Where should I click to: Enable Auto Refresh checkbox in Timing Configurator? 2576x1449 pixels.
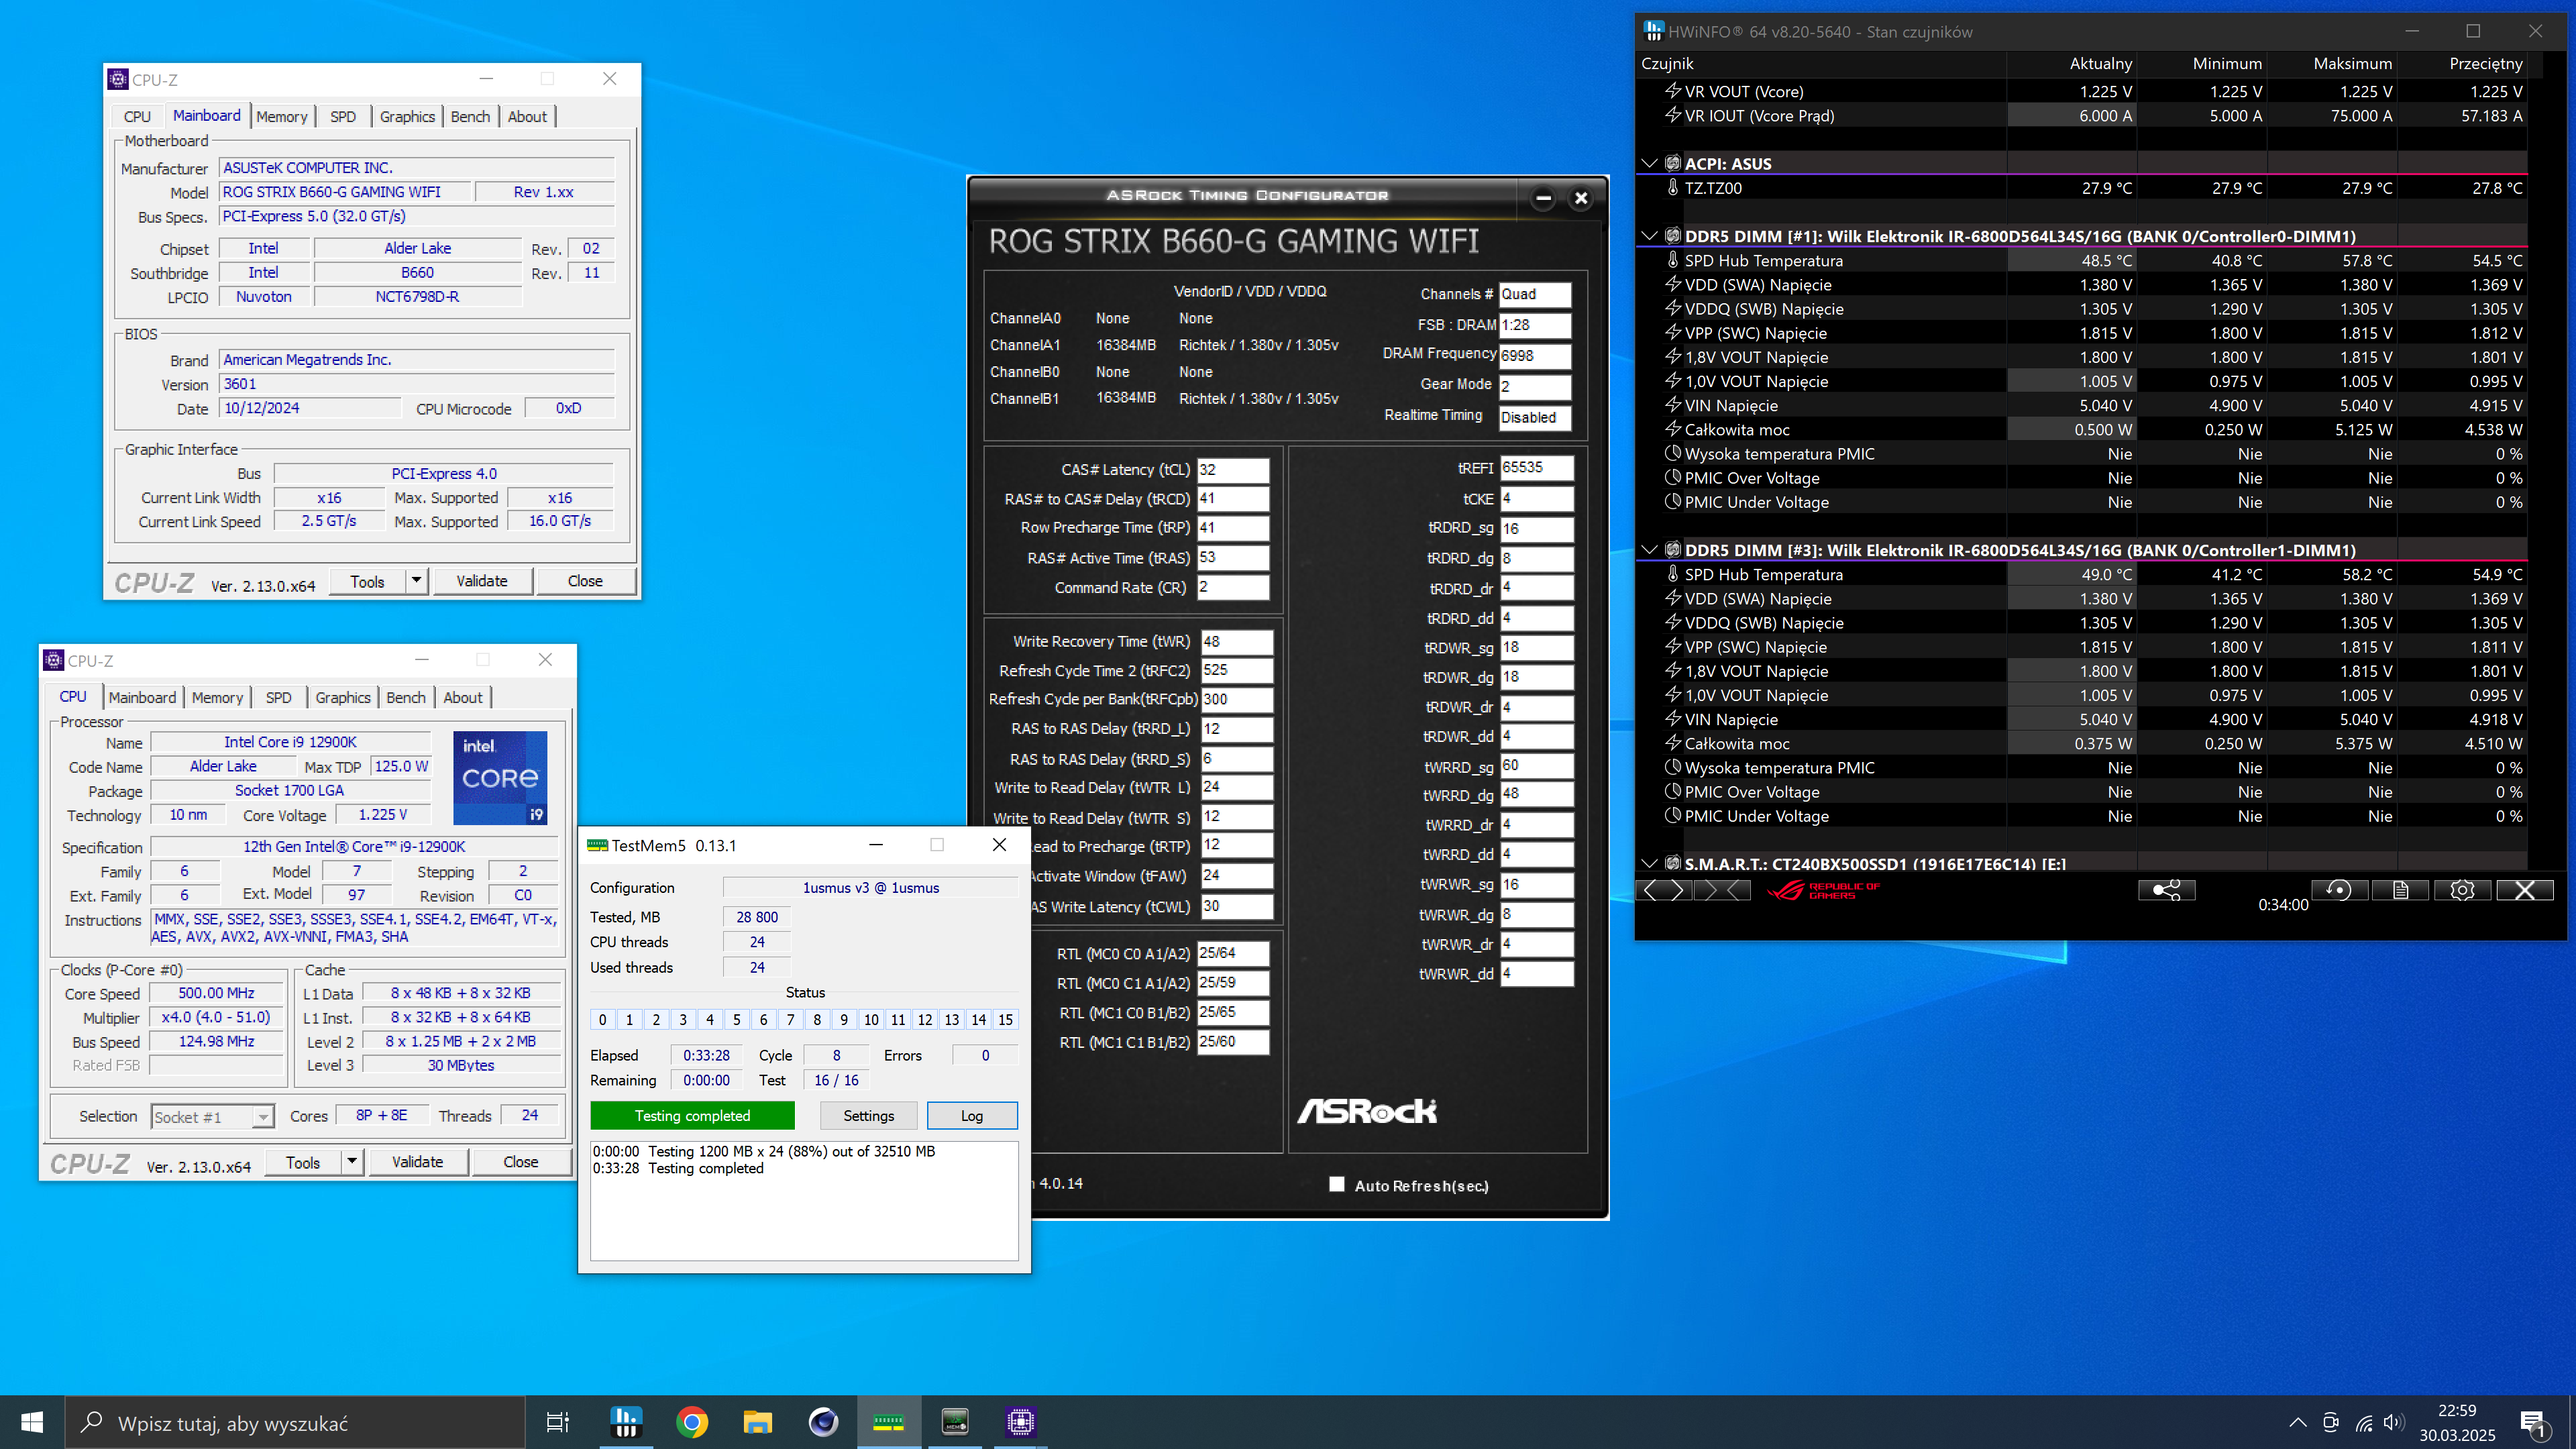click(1337, 1185)
